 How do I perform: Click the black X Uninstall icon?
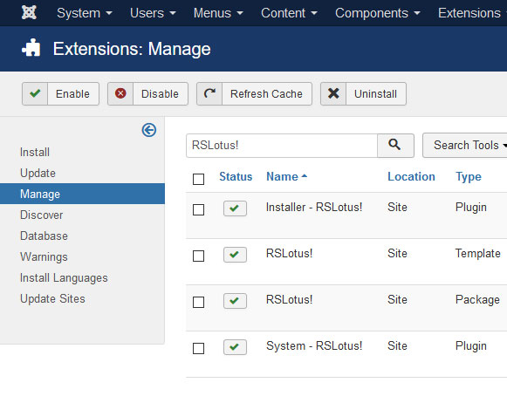click(333, 93)
